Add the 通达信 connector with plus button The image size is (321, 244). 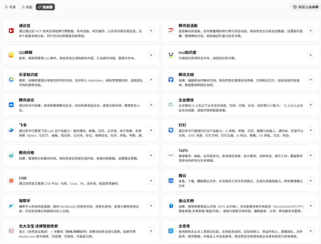pos(151,31)
